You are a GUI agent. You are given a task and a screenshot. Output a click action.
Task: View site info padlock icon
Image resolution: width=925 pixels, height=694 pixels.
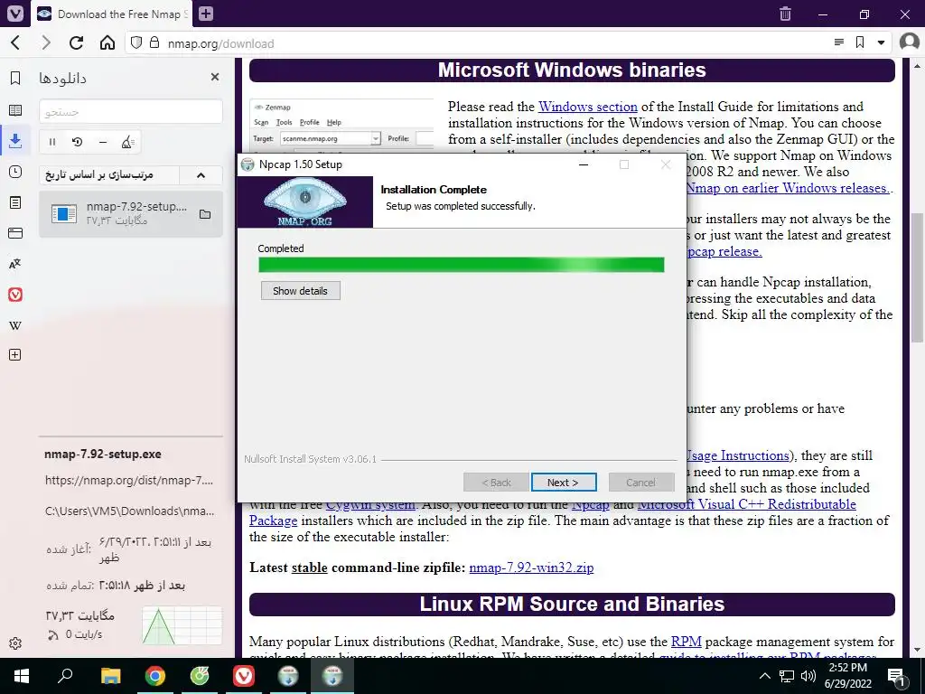pos(154,42)
